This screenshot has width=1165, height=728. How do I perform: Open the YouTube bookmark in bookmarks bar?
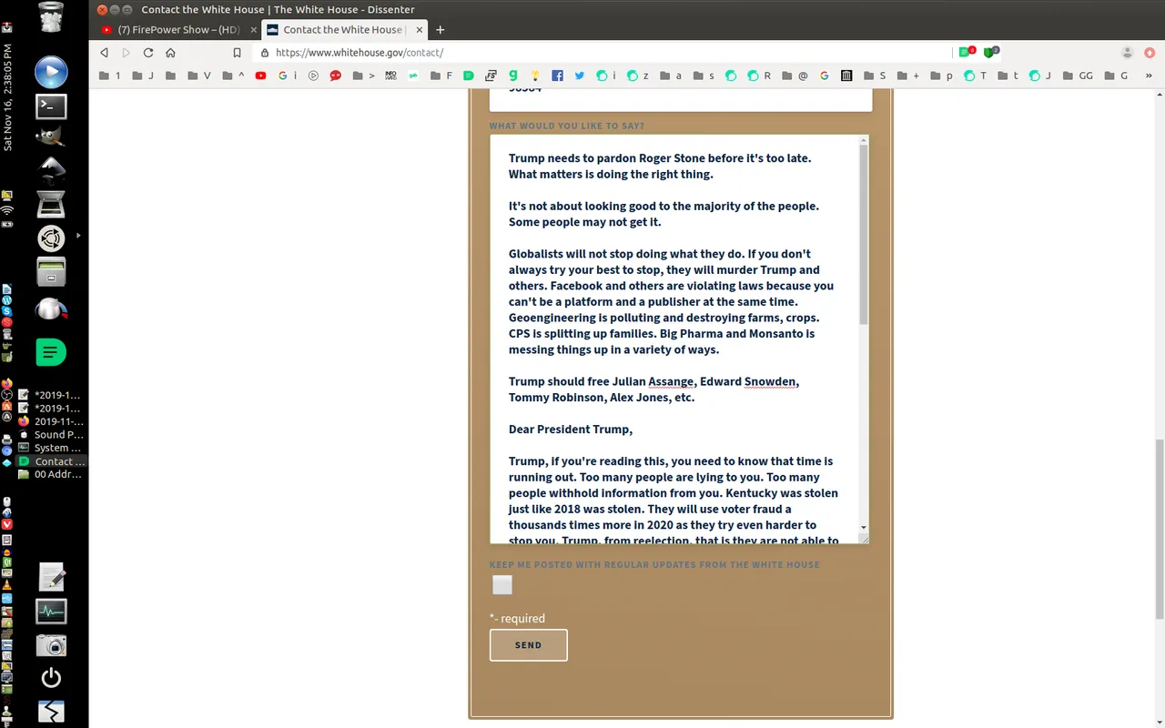click(x=260, y=76)
